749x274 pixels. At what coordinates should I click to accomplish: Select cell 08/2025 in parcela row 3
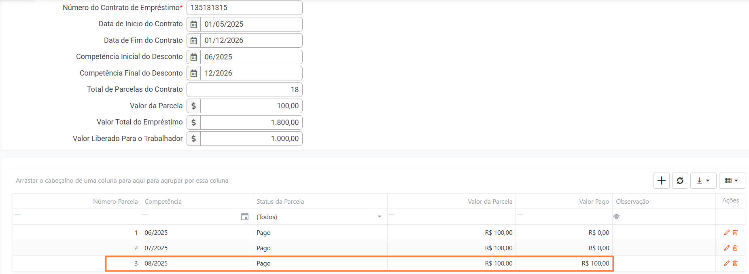pyautogui.click(x=197, y=263)
